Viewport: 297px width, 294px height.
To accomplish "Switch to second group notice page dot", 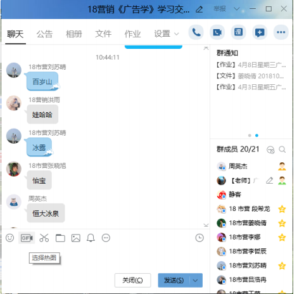I will (256, 136).
